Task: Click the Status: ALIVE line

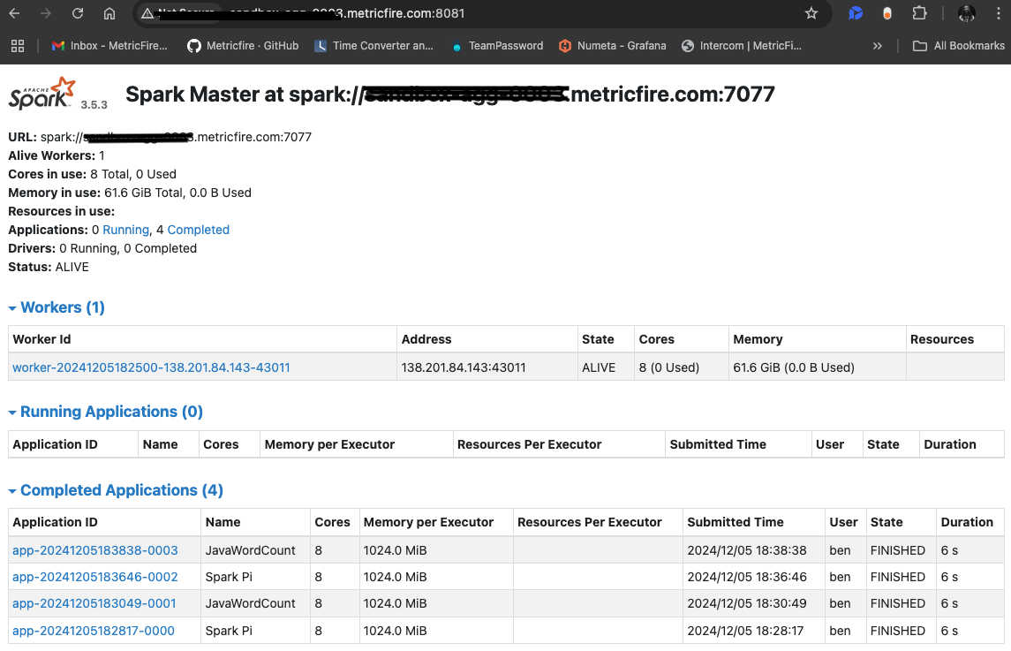Action: [49, 267]
